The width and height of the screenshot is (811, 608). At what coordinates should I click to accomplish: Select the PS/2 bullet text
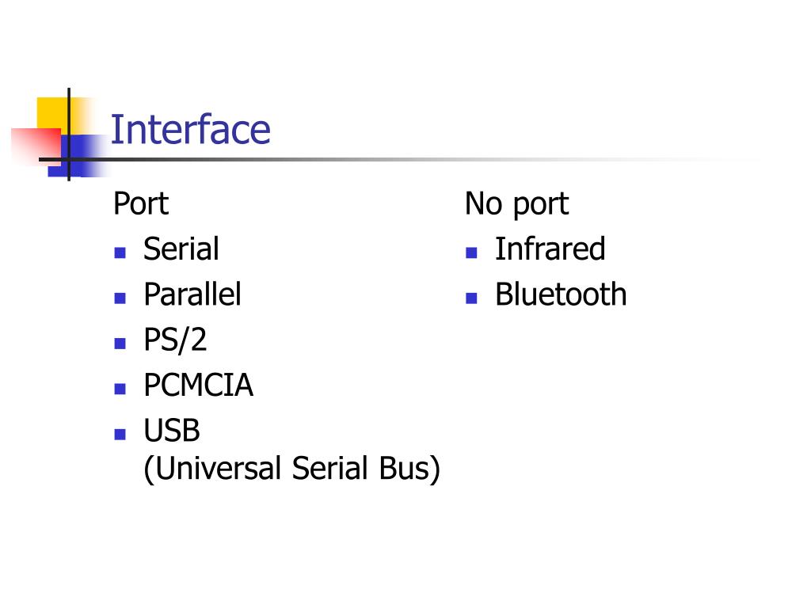[x=175, y=340]
